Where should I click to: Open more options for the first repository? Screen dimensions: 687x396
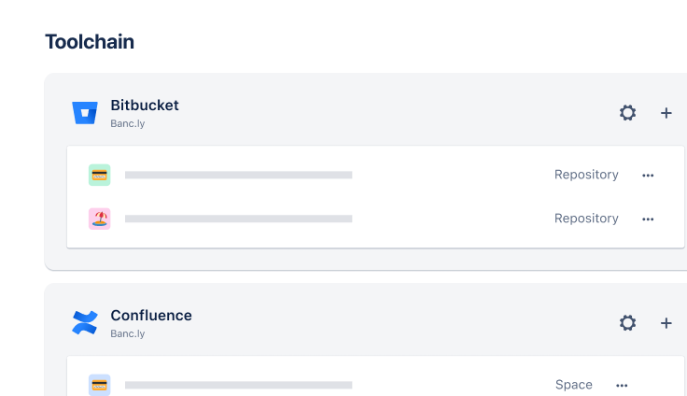pos(648,175)
